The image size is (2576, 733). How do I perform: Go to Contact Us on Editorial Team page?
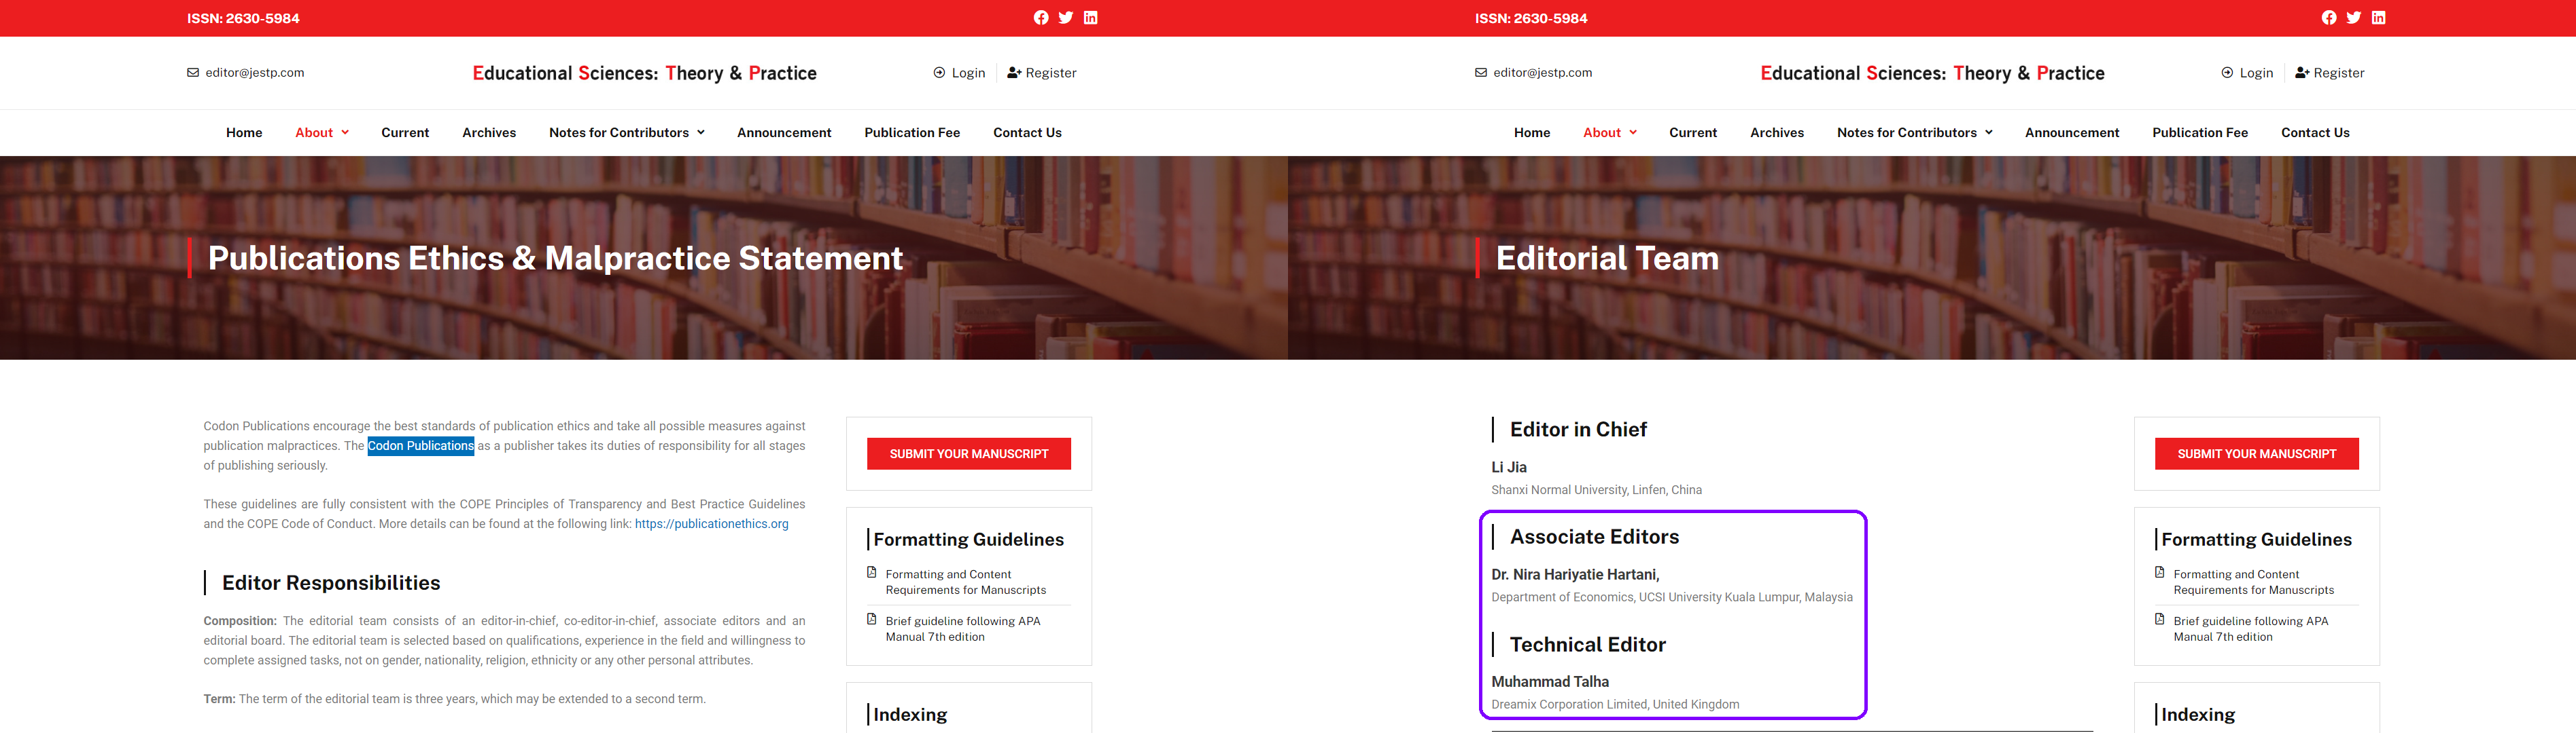pos(2315,133)
